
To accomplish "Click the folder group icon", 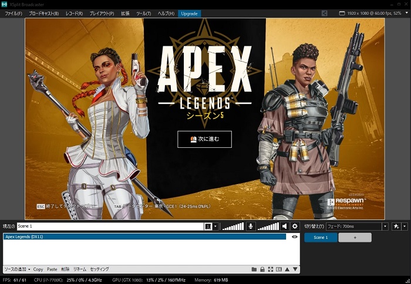I will point(254,269).
